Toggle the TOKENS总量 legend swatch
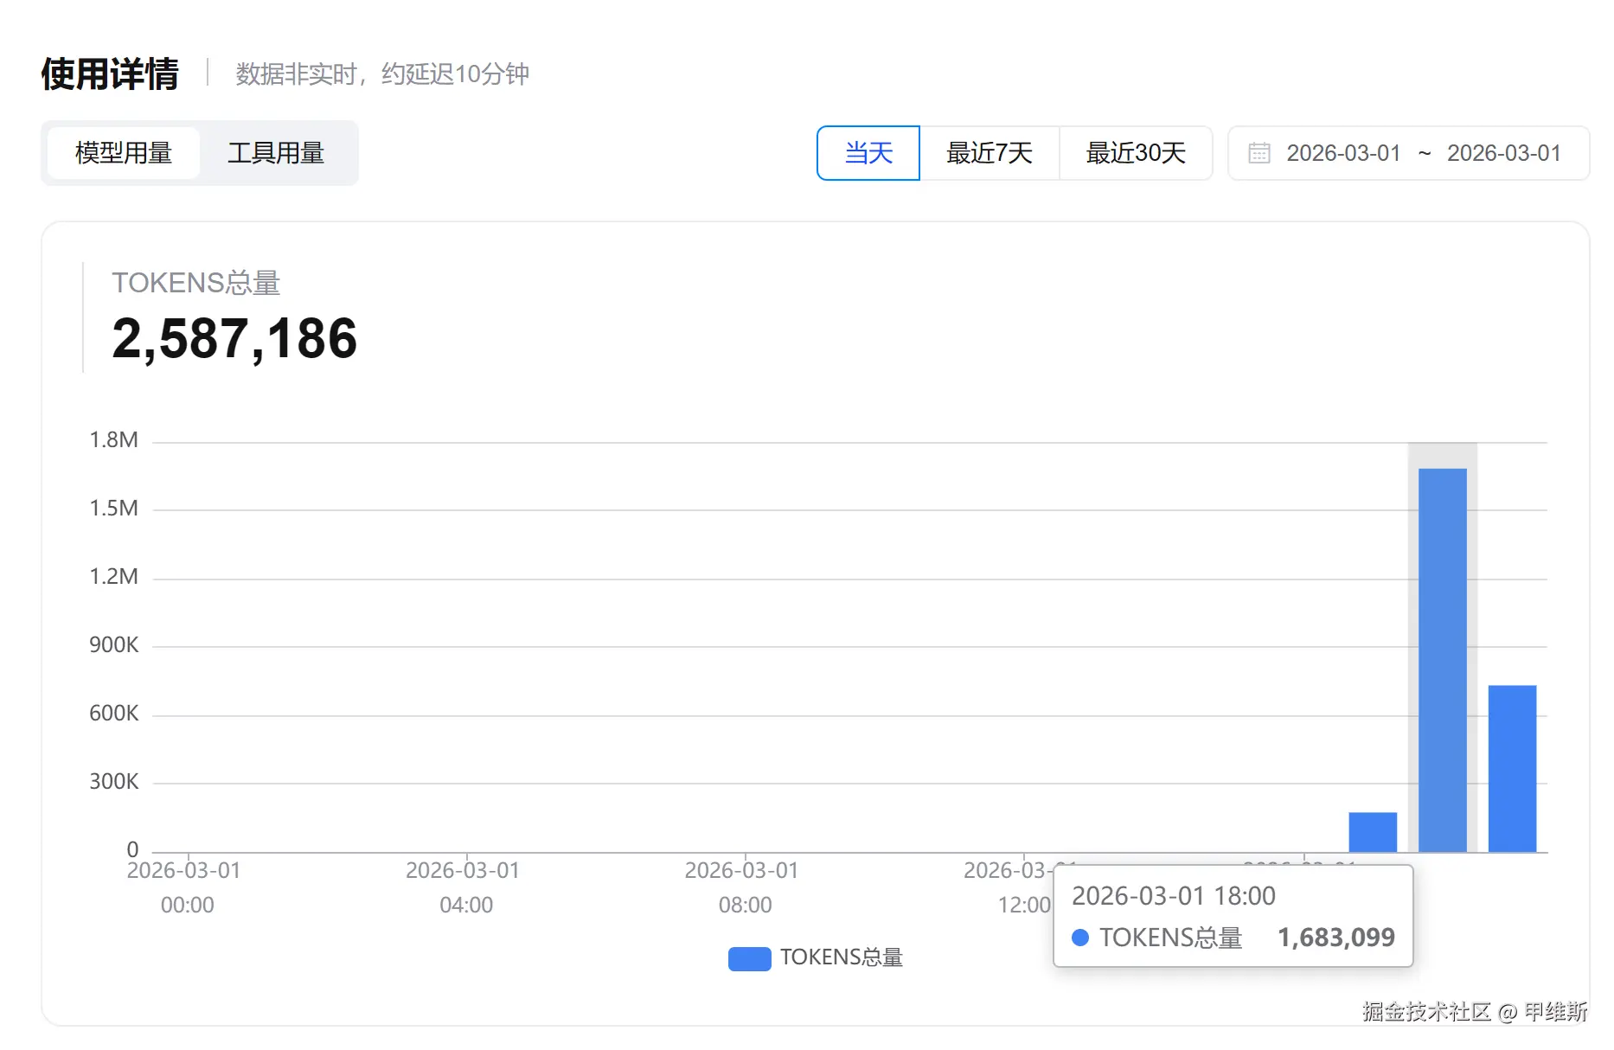The image size is (1614, 1050). coord(749,958)
